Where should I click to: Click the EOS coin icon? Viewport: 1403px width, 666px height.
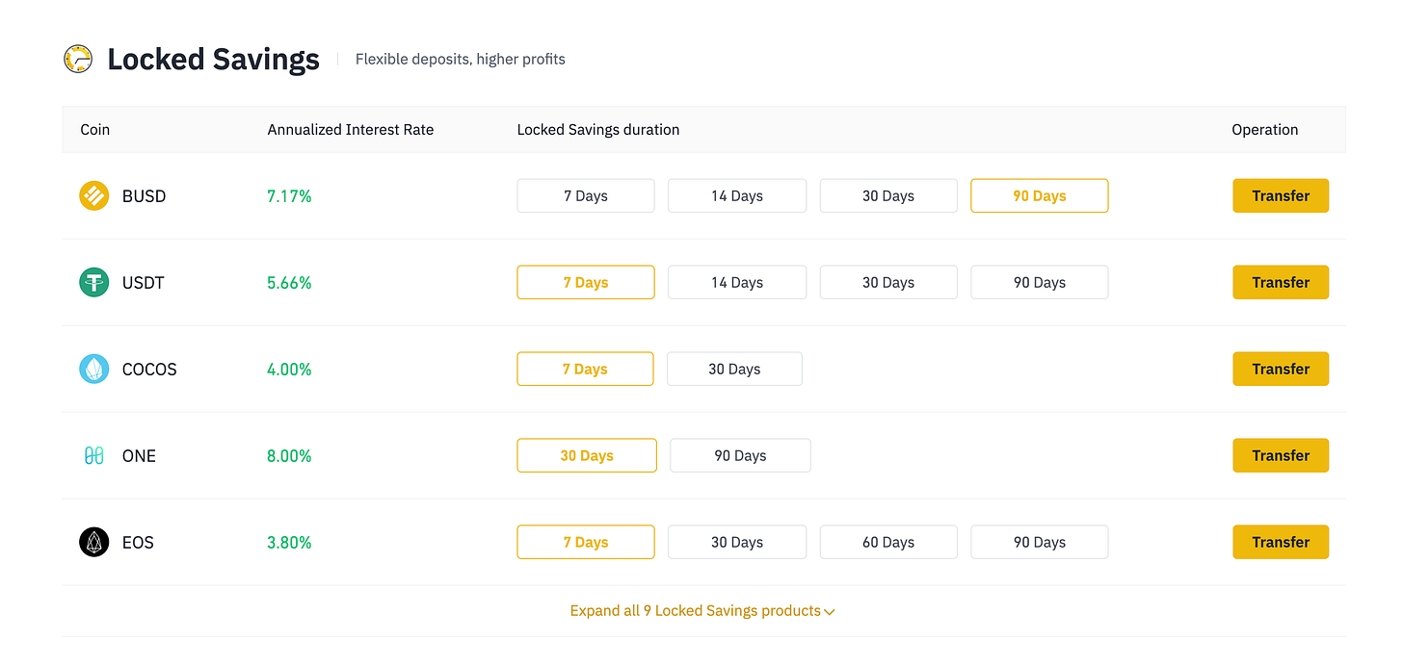[x=93, y=543]
